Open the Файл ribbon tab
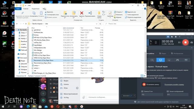Viewport: 194px width, 109px height. coord(18,9)
